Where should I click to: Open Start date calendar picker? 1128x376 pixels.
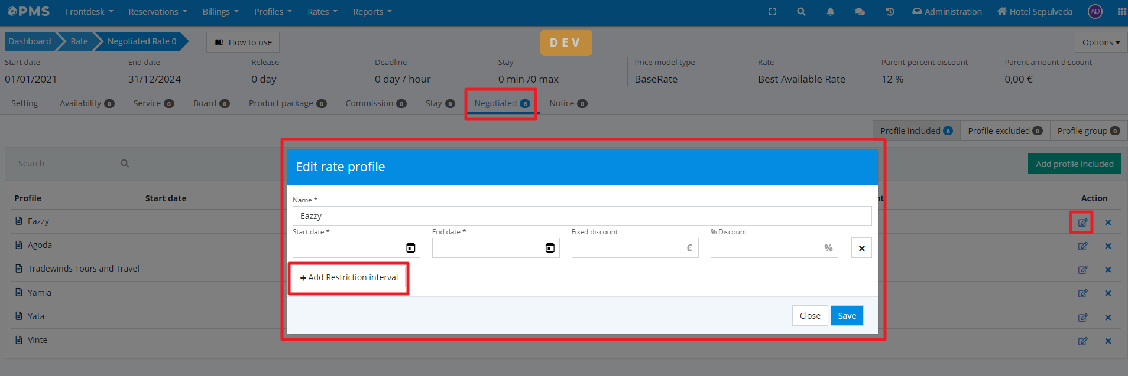tap(410, 248)
